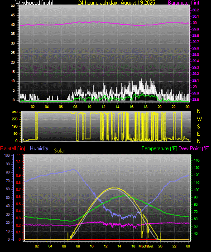Viewport: 211px width, 252px height.
Task: Click the Temperature (°F) legend label
Action: pos(159,148)
